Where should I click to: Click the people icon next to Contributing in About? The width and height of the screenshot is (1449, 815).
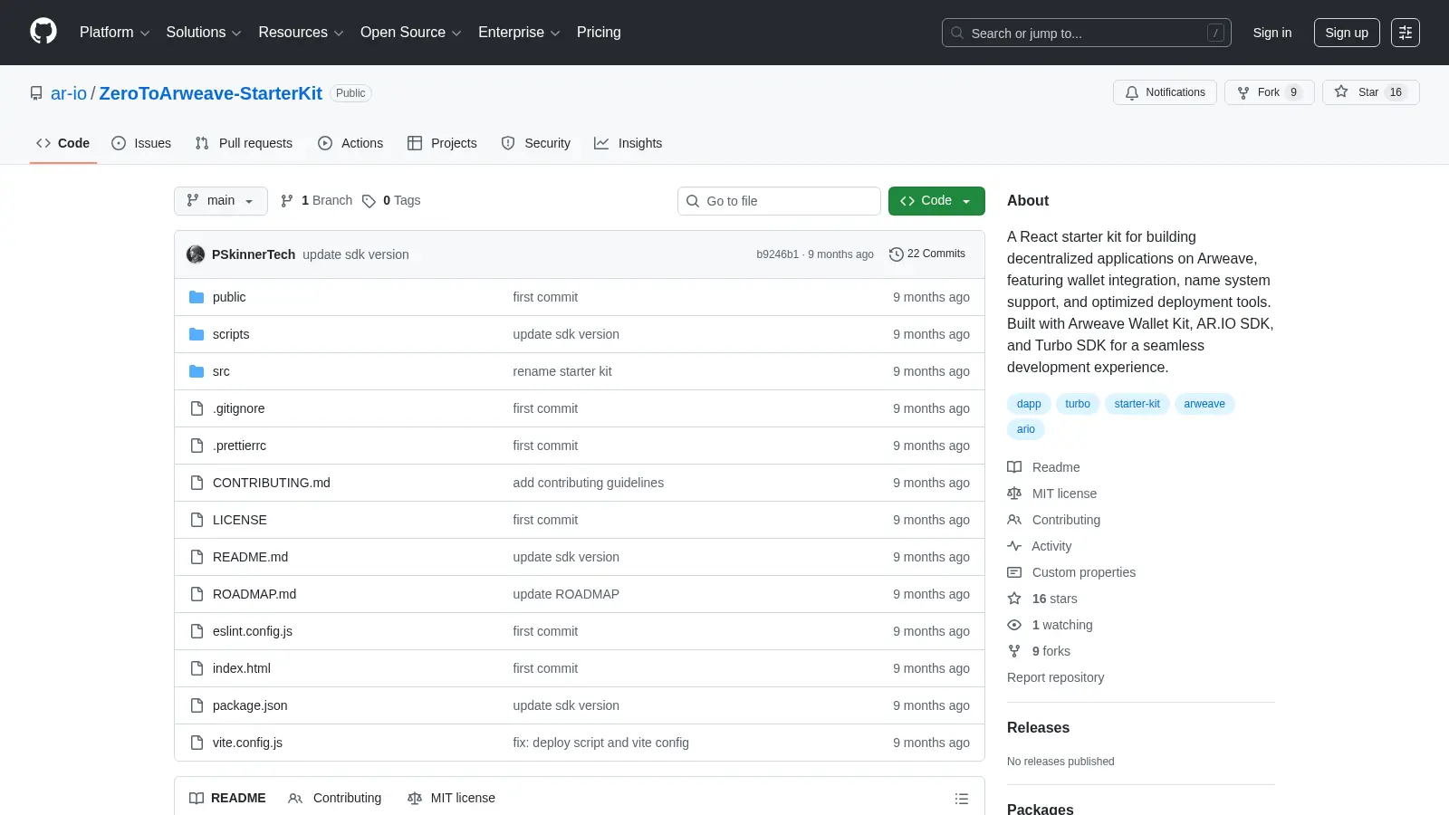tap(1014, 520)
